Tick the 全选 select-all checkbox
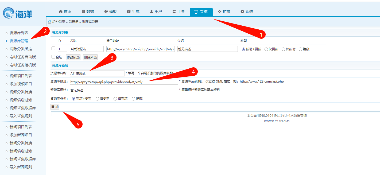The height and width of the screenshot is (175, 380). pyautogui.click(x=53, y=57)
